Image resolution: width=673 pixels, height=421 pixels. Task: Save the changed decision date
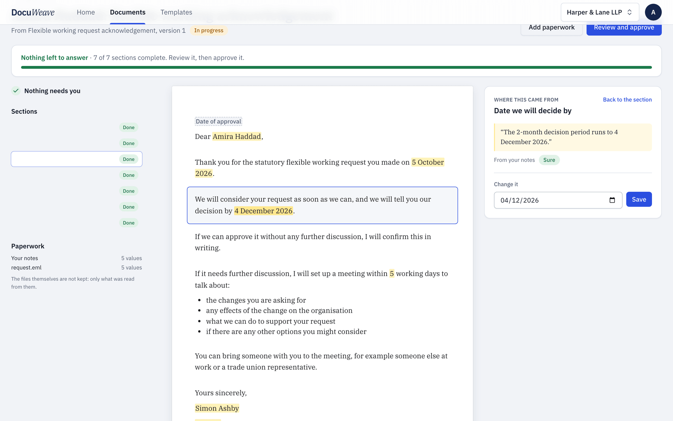(639, 199)
